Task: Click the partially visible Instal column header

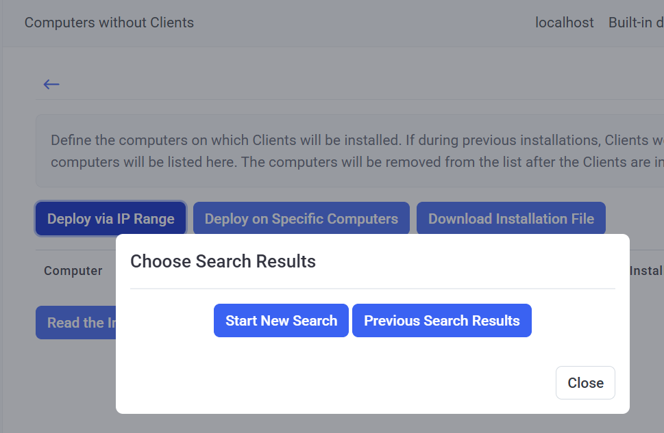Action: (645, 271)
